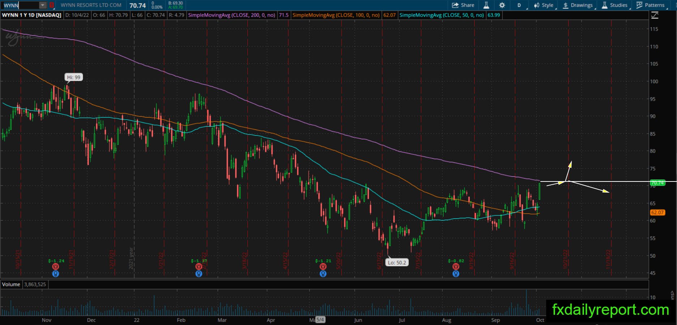This screenshot has height=325, width=677.
Task: Click the Nov label on the time axis
Action: [47, 320]
